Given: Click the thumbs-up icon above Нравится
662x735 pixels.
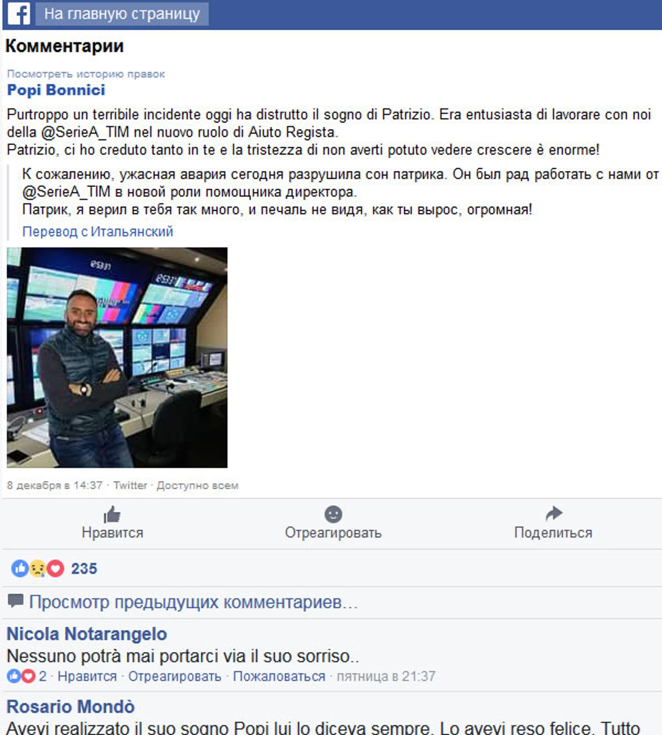Looking at the screenshot, I should 112,515.
